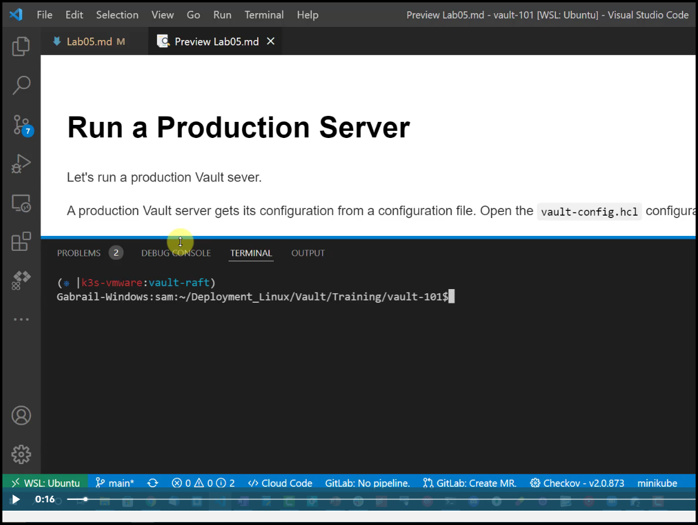Open the Run menu
698x525 pixels.
(222, 15)
